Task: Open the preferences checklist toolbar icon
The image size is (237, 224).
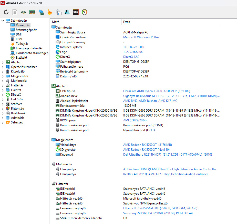Action: (58, 12)
